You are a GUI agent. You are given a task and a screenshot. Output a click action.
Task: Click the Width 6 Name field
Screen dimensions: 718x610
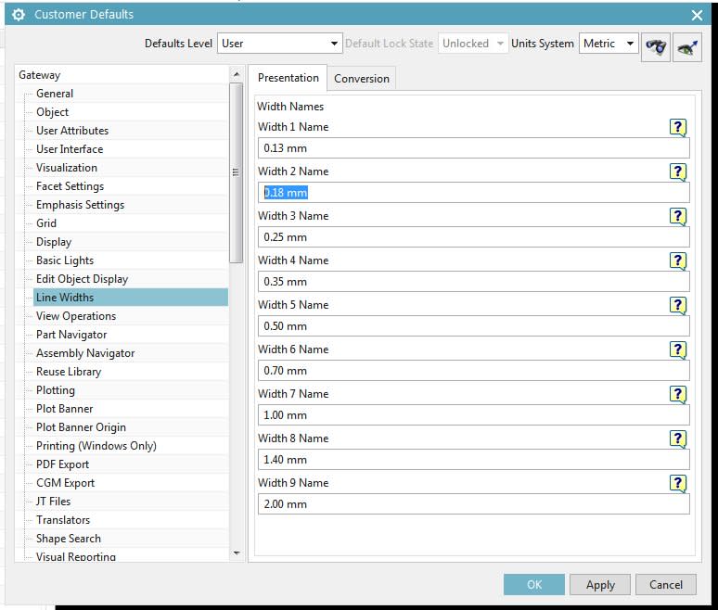click(473, 371)
